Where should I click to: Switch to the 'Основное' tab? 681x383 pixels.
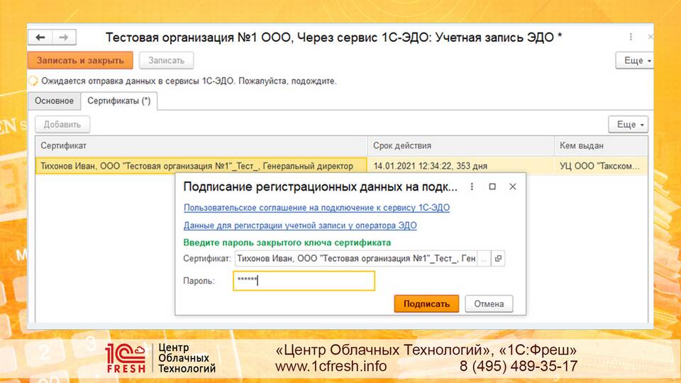(x=54, y=101)
